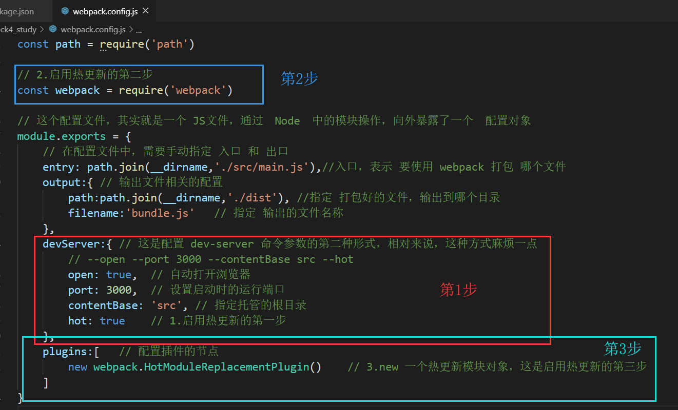Image resolution: width=678 pixels, height=410 pixels.
Task: Click the comment 入口，表示 要使用 webpack 打包
Action: tap(444, 167)
